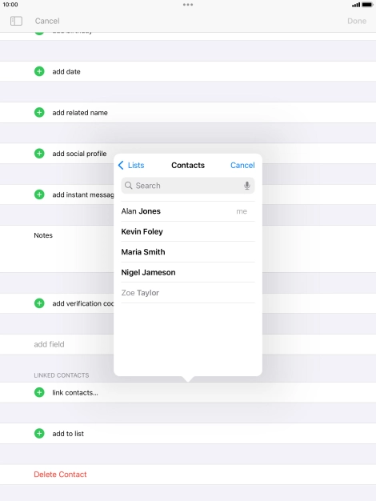Viewport: 376px width, 501px height.
Task: Go back to Lists in the contacts popover
Action: click(x=131, y=165)
